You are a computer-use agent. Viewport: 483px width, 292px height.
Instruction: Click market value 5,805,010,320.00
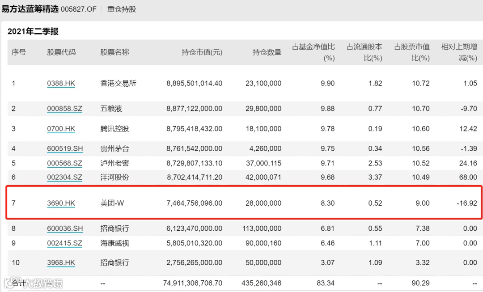point(195,243)
